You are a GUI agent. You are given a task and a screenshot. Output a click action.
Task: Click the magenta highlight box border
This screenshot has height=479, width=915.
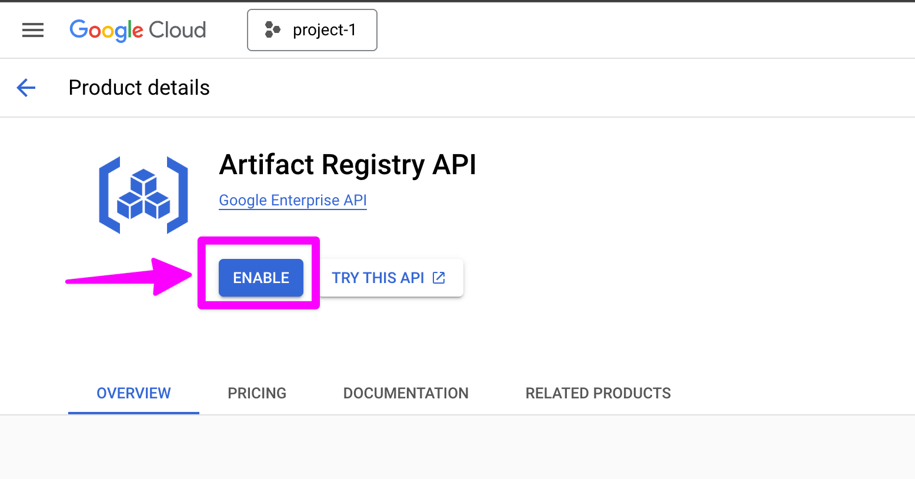pos(259,240)
